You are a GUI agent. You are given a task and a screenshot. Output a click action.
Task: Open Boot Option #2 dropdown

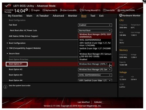click(95, 70)
